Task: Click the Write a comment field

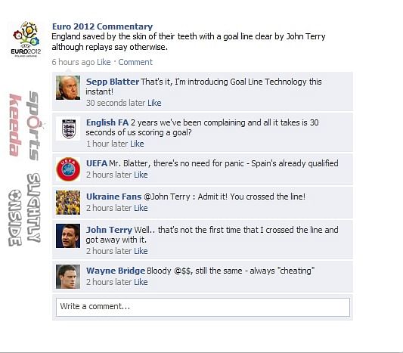Action: [203, 307]
